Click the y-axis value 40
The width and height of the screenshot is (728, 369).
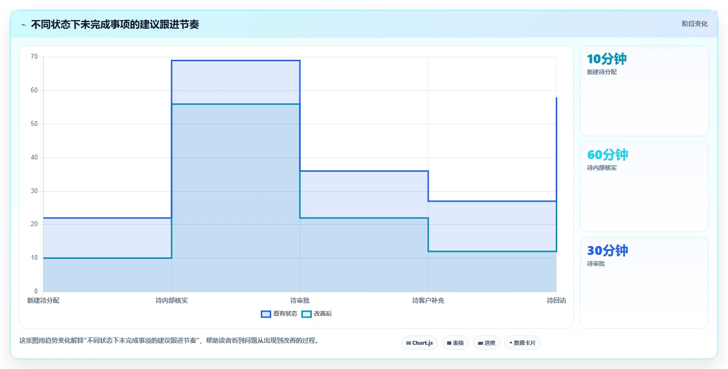pyautogui.click(x=34, y=158)
